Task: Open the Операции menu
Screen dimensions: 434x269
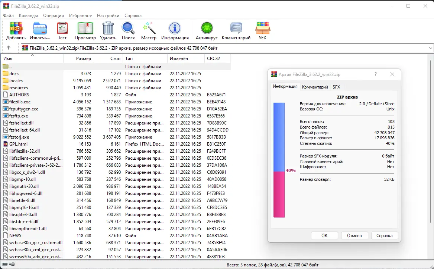Action: click(x=54, y=16)
